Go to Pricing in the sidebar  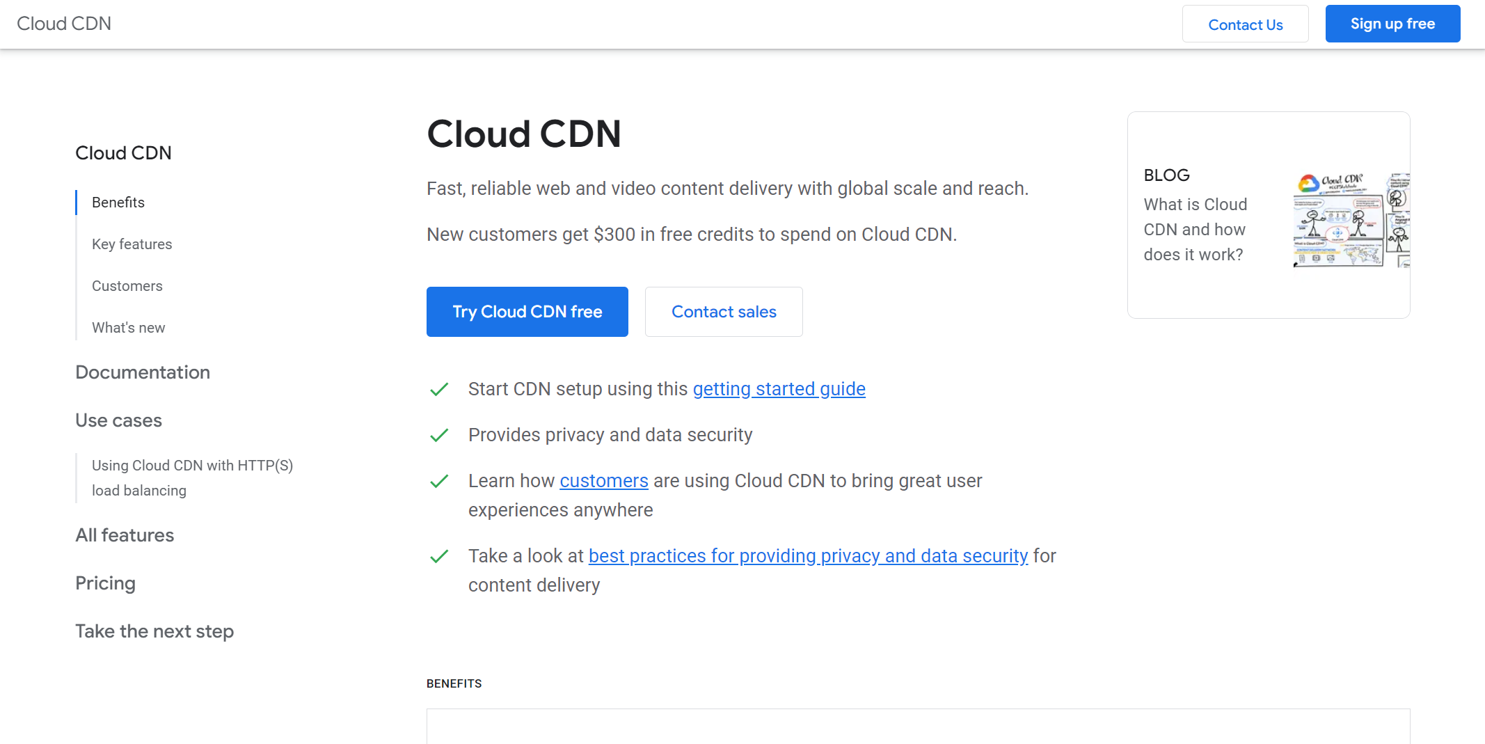click(x=105, y=583)
